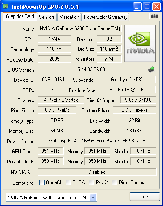Click the camera screenshot icon

pyautogui.click(x=154, y=16)
